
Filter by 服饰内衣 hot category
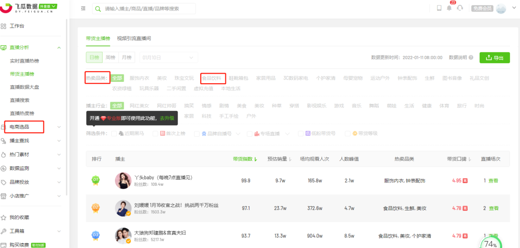coord(139,78)
